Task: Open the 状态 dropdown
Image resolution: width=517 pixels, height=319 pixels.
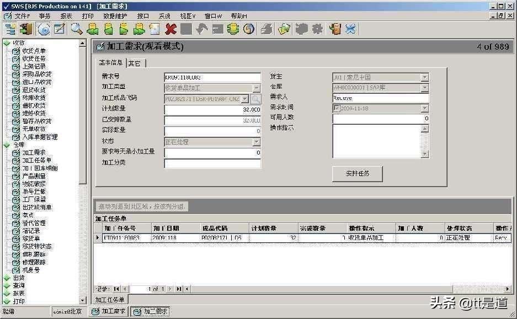Action: [256, 142]
